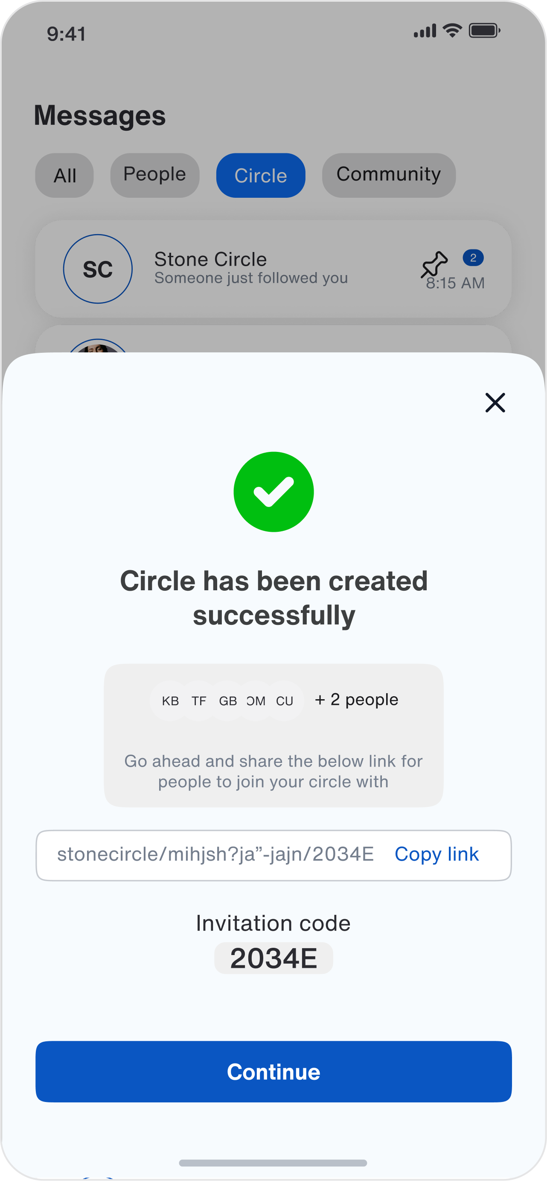Select the GB member avatar

pyautogui.click(x=228, y=700)
